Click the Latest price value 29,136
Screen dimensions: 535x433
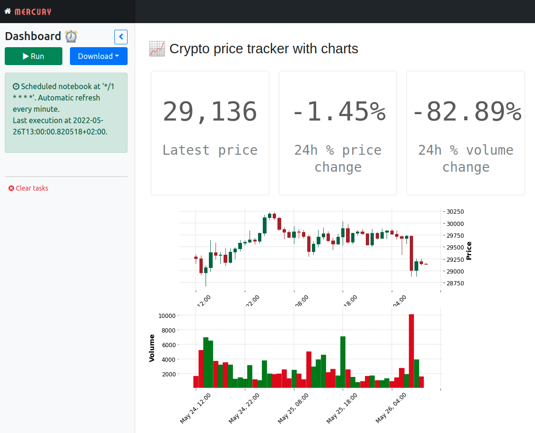coord(210,112)
